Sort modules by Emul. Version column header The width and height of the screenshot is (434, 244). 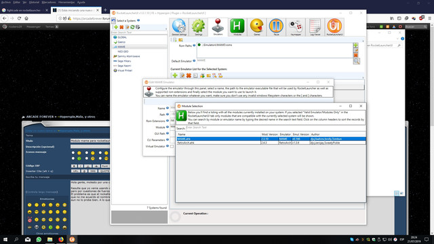point(301,134)
